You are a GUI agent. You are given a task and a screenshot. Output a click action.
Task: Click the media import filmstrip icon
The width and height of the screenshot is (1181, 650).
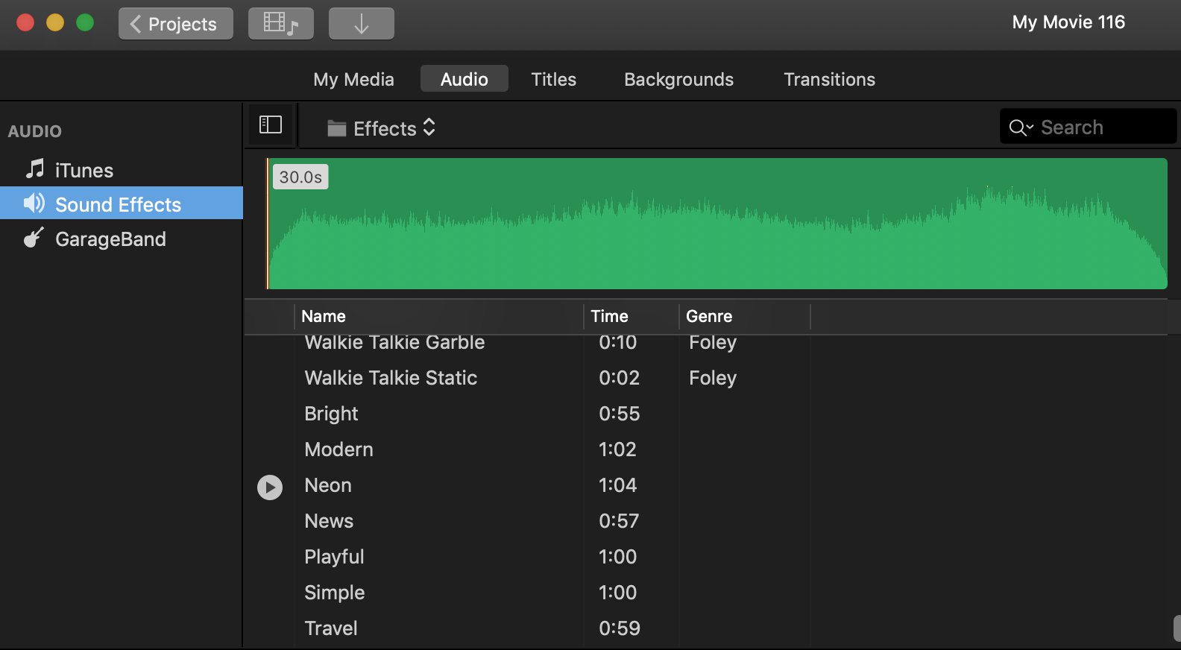click(x=280, y=24)
